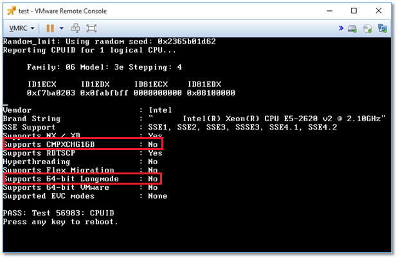Close the VMware Remote Console window
The height and width of the screenshot is (259, 398).
tap(379, 11)
